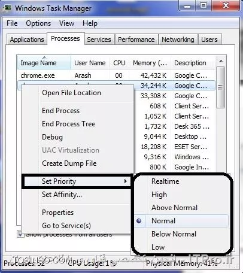Select the 800 K Google In... row
The height and width of the screenshot is (273, 243).
[x=175, y=167]
